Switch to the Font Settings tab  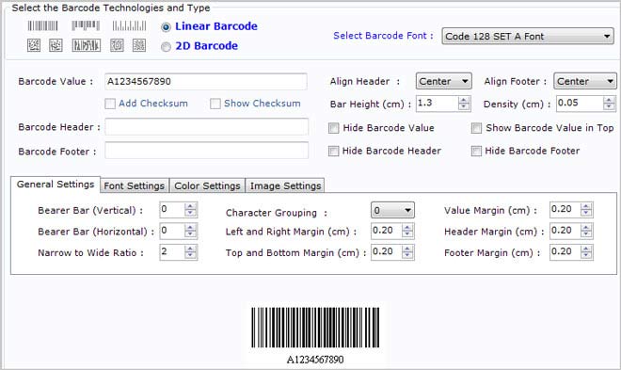pyautogui.click(x=135, y=185)
